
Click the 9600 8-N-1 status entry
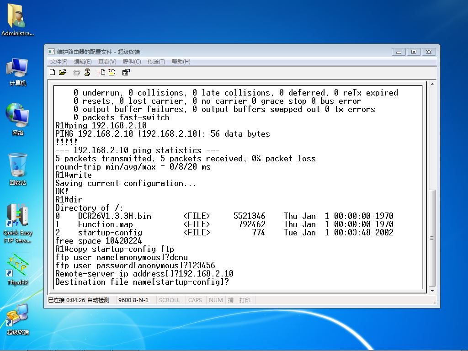click(133, 300)
